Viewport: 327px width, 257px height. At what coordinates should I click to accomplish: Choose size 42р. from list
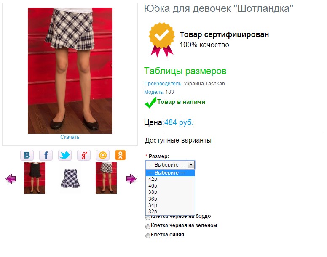(x=170, y=179)
